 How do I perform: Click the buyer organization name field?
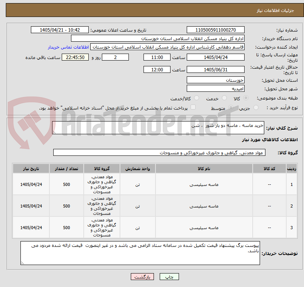(158, 39)
